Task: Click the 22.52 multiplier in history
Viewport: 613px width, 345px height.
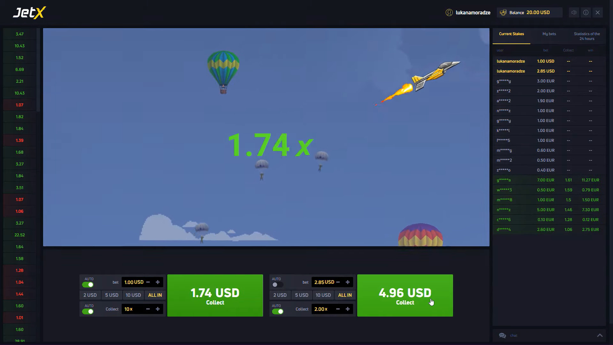Action: pyautogui.click(x=19, y=235)
